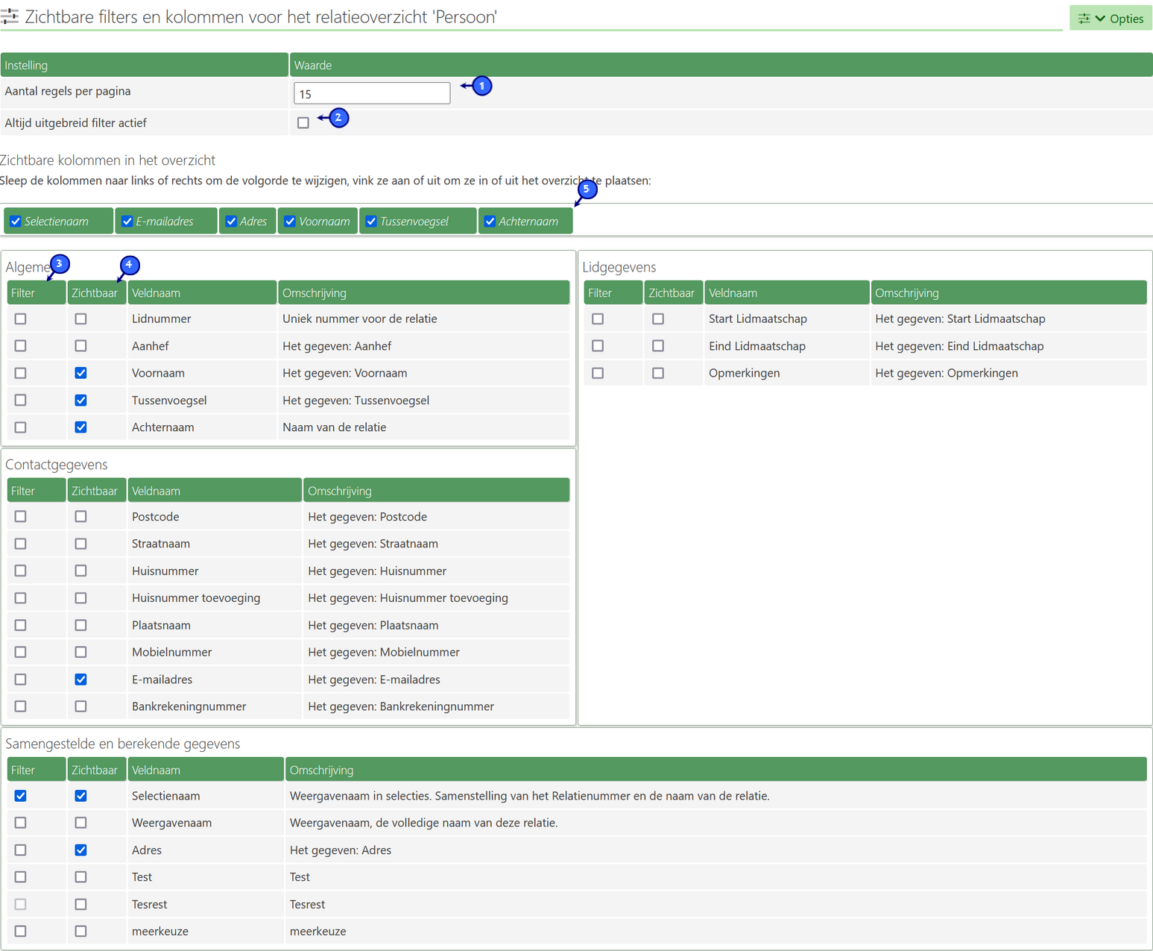The image size is (1153, 951).
Task: Click the settings sliders icon beside the title
Action: 10,16
